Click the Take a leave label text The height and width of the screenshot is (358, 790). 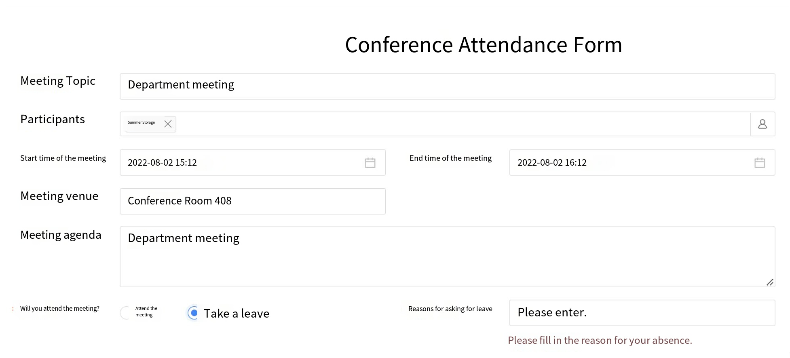236,314
